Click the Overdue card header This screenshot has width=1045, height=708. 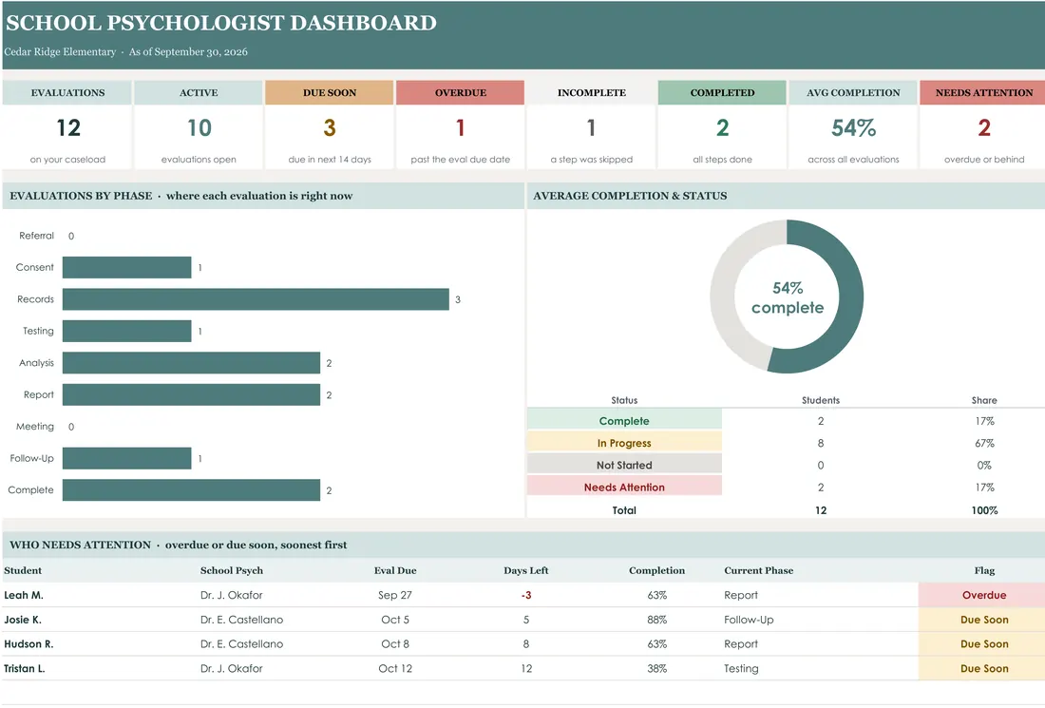[x=461, y=93]
